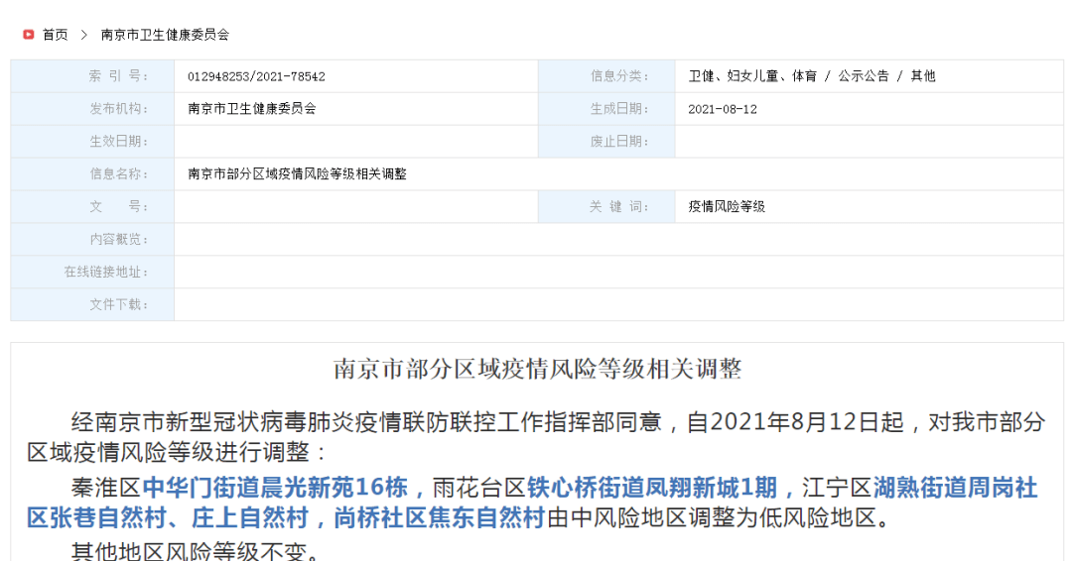
Task: Click info name 南京市部分区域疫情风险等级相关调整 in table
Action: click(298, 174)
